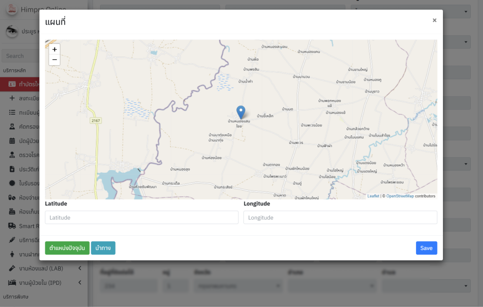Open the Leaflet attribution link
Viewport: 483px width, 307px height.
pyautogui.click(x=373, y=196)
